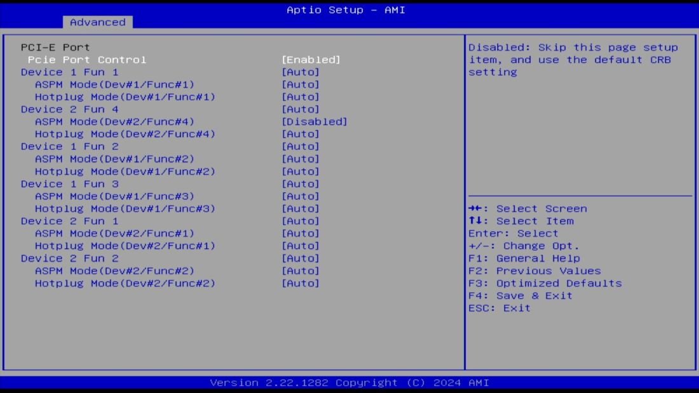Change ASPM Mode(Dev#2/Func#2) Auto value
The height and width of the screenshot is (393, 699).
[x=301, y=271]
